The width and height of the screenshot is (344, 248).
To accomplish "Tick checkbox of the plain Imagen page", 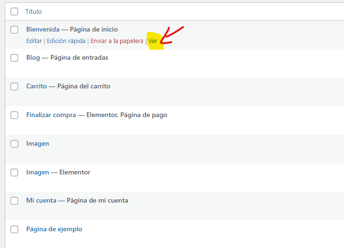I will [x=14, y=144].
